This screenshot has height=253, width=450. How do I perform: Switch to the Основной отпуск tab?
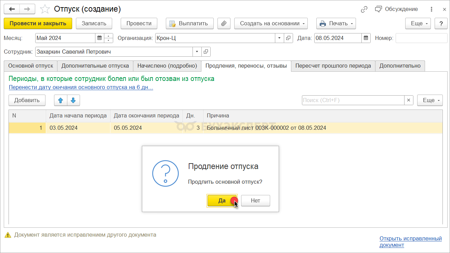pyautogui.click(x=30, y=66)
